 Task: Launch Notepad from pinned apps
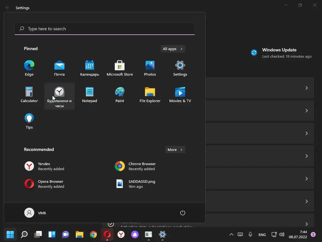[90, 95]
